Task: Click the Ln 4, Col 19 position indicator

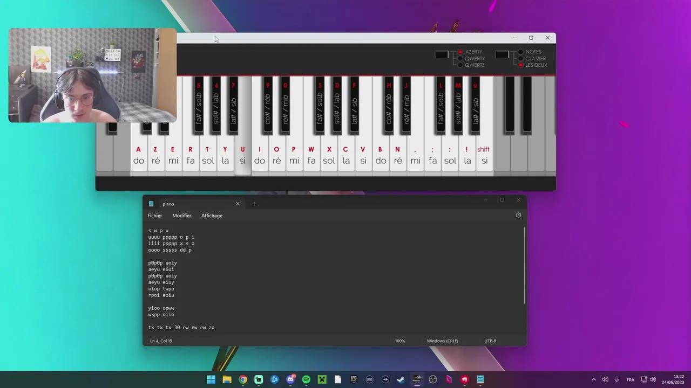Action: point(161,341)
